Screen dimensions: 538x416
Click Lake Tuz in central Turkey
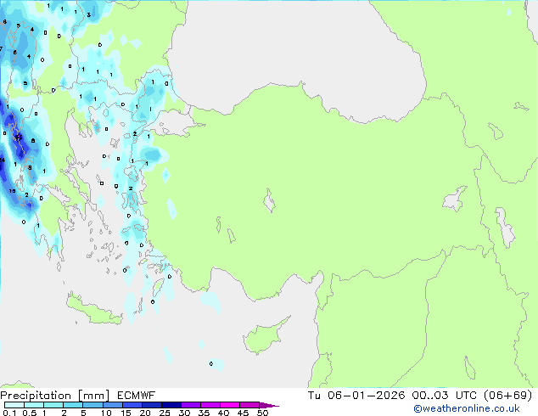click(270, 202)
